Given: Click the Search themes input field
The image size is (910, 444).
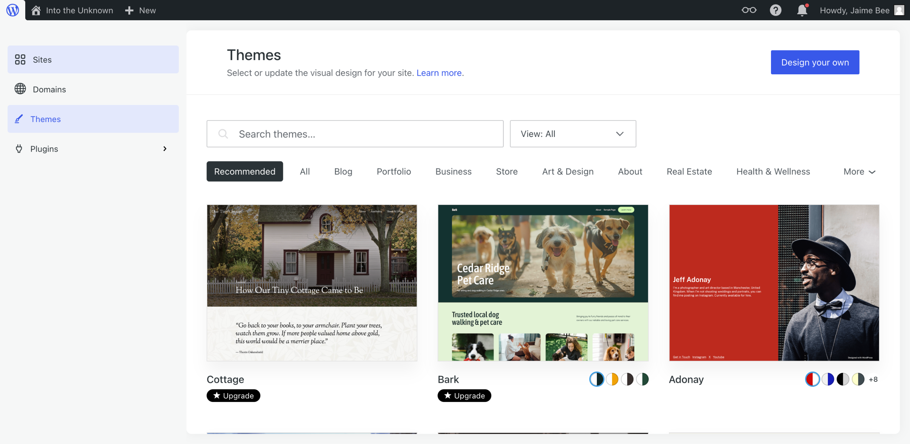Looking at the screenshot, I should [x=355, y=134].
